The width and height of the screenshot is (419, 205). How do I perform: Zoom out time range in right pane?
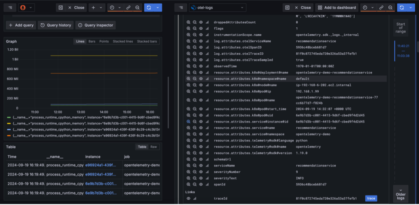coord(390,7)
